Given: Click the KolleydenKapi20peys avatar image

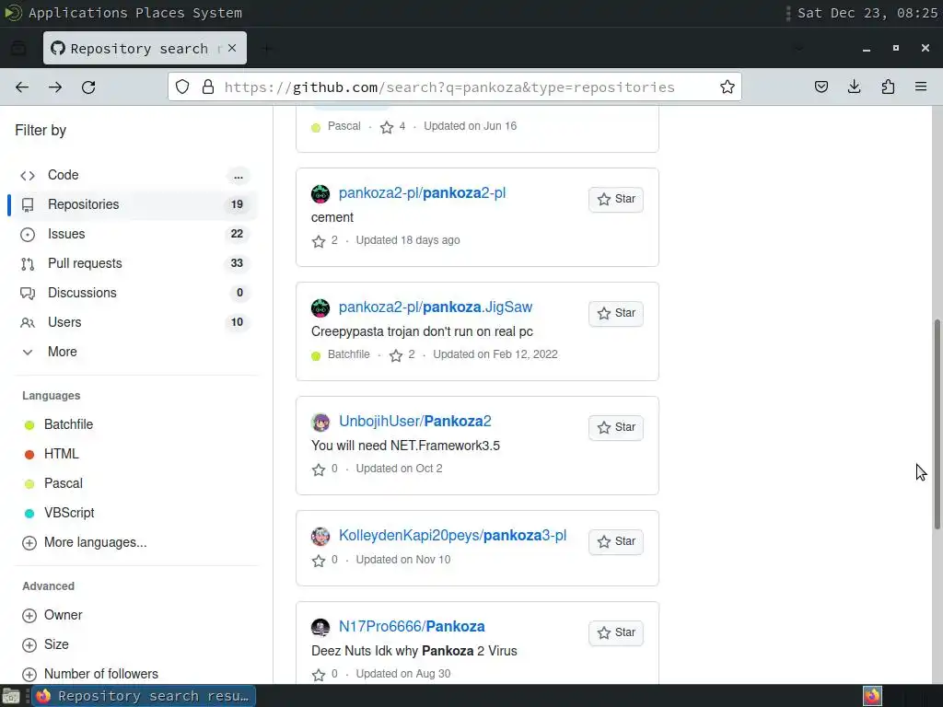Looking at the screenshot, I should [x=320, y=537].
